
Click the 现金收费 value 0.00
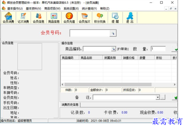pyautogui.click(x=160, y=113)
